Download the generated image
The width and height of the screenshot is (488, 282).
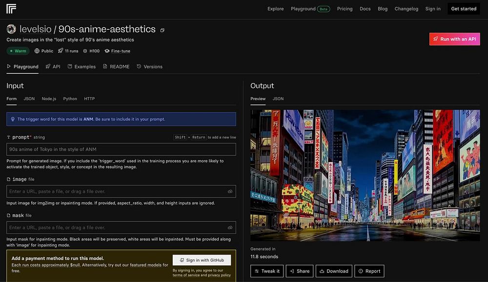pos(334,271)
